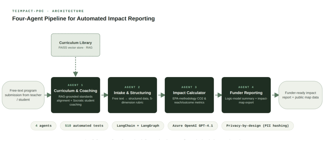Click the '4 agents' pill

pos(43,126)
